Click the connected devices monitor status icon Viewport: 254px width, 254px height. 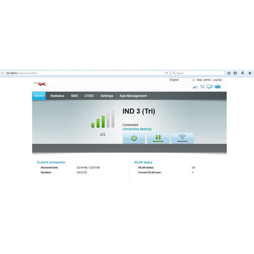[x=210, y=87]
